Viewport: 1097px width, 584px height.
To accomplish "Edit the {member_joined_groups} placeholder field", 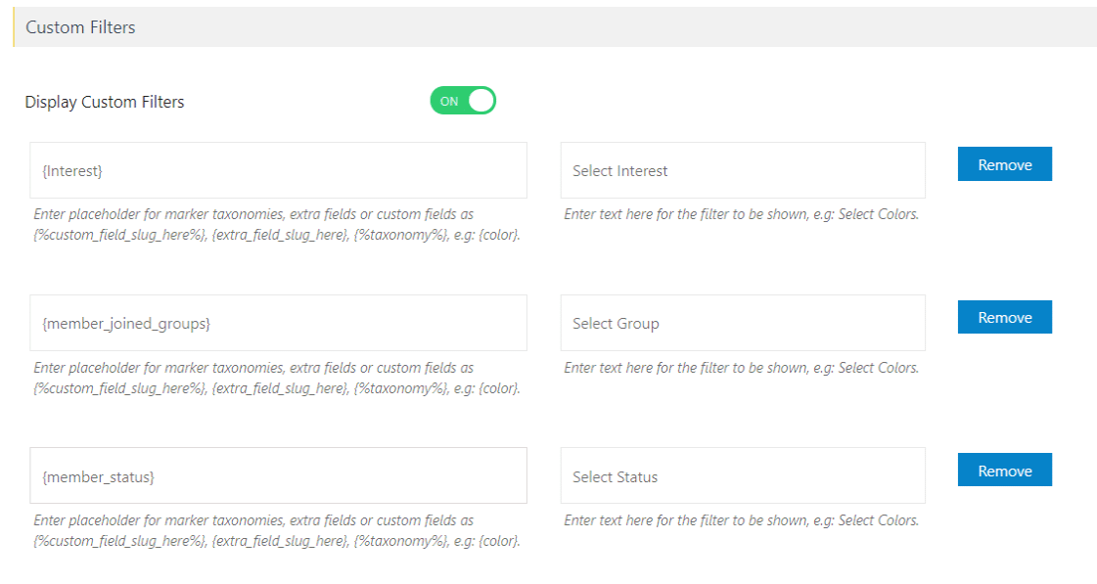I will pos(277,322).
